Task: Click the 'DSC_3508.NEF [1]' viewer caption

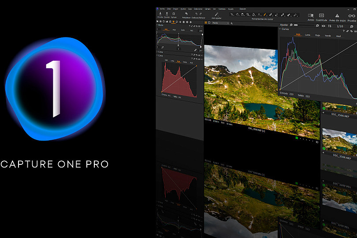Action: [x=257, y=130]
